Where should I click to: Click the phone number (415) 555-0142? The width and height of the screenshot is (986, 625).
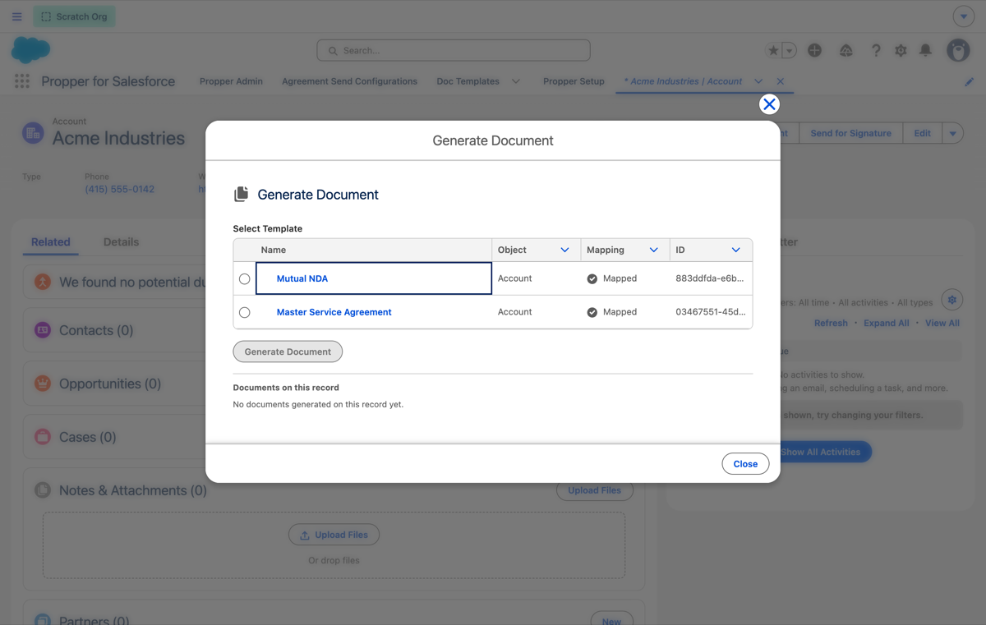tap(119, 189)
